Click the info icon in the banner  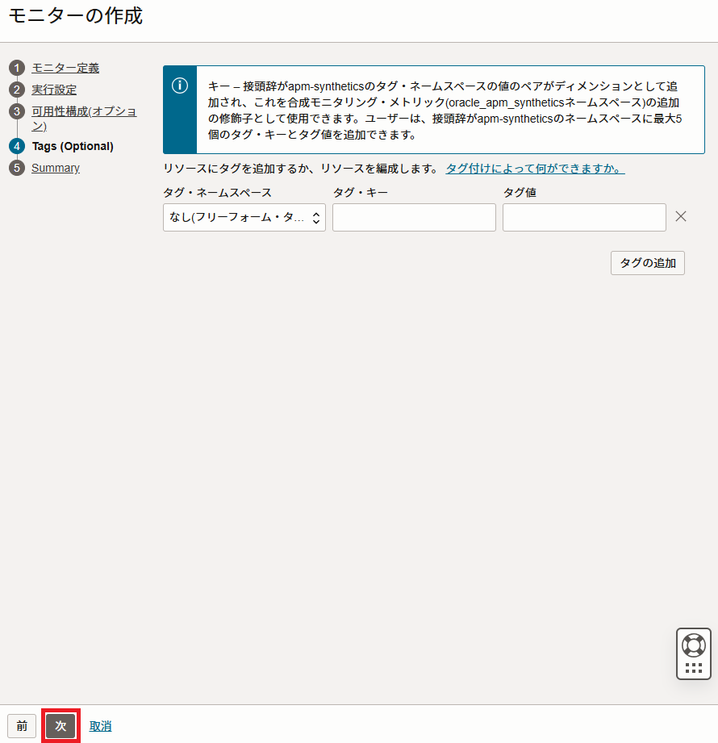click(x=180, y=86)
